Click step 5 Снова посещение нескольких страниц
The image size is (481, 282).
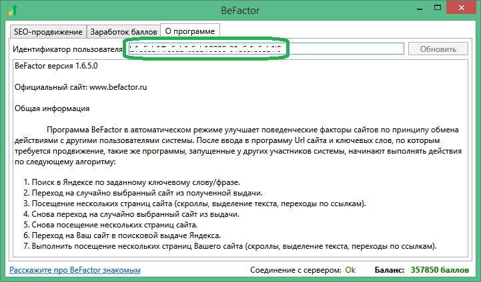coord(111,225)
